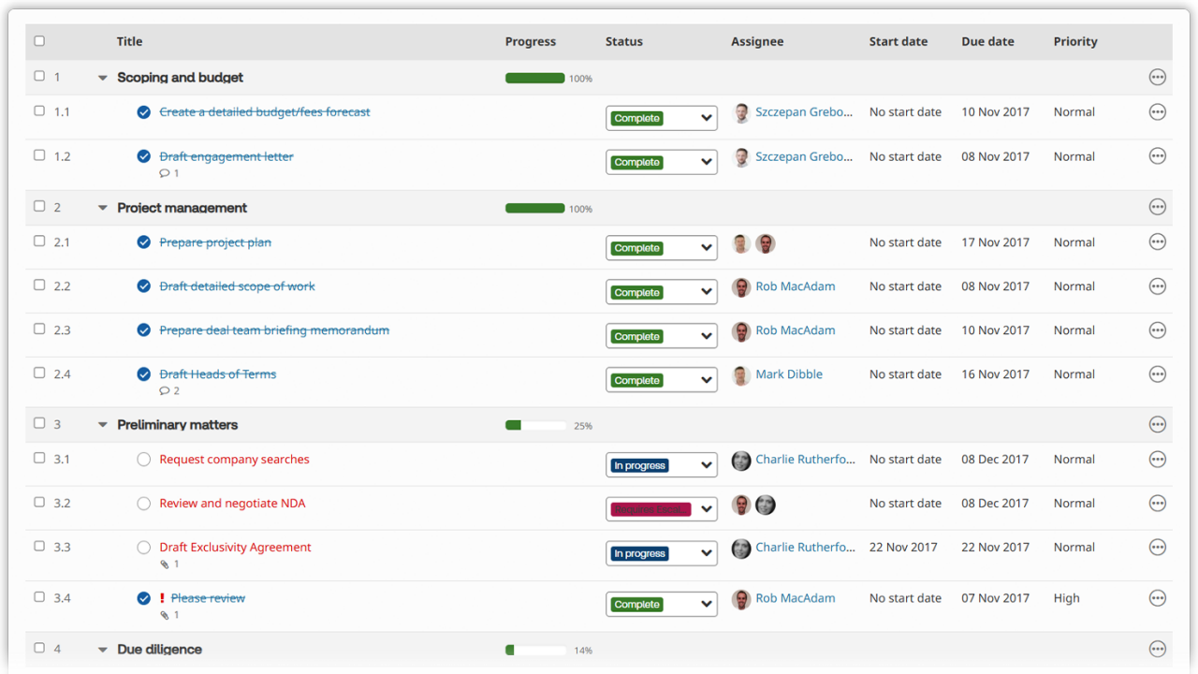Click the Priority column header

(x=1074, y=41)
